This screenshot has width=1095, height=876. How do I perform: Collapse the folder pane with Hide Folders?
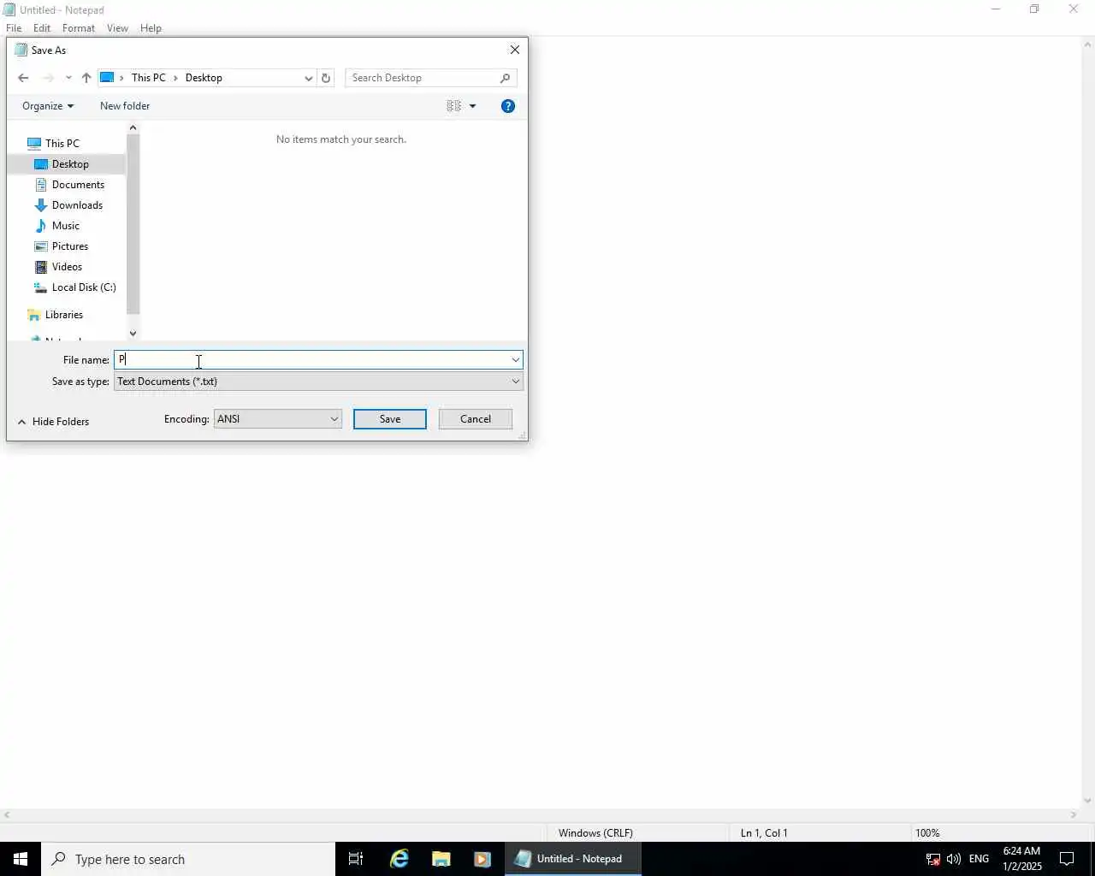pos(53,422)
